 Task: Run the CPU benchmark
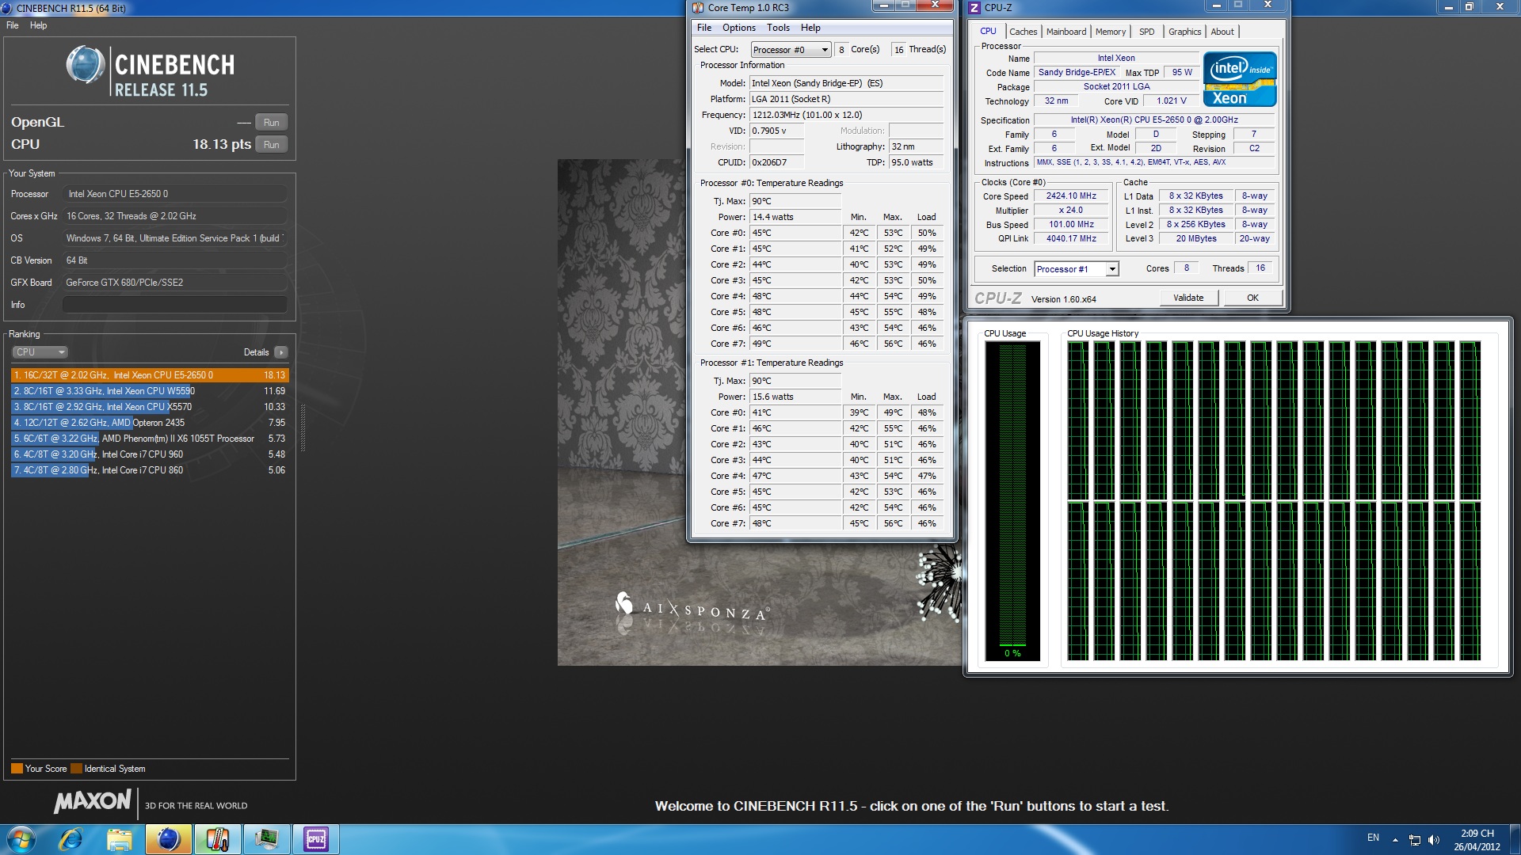coord(271,145)
